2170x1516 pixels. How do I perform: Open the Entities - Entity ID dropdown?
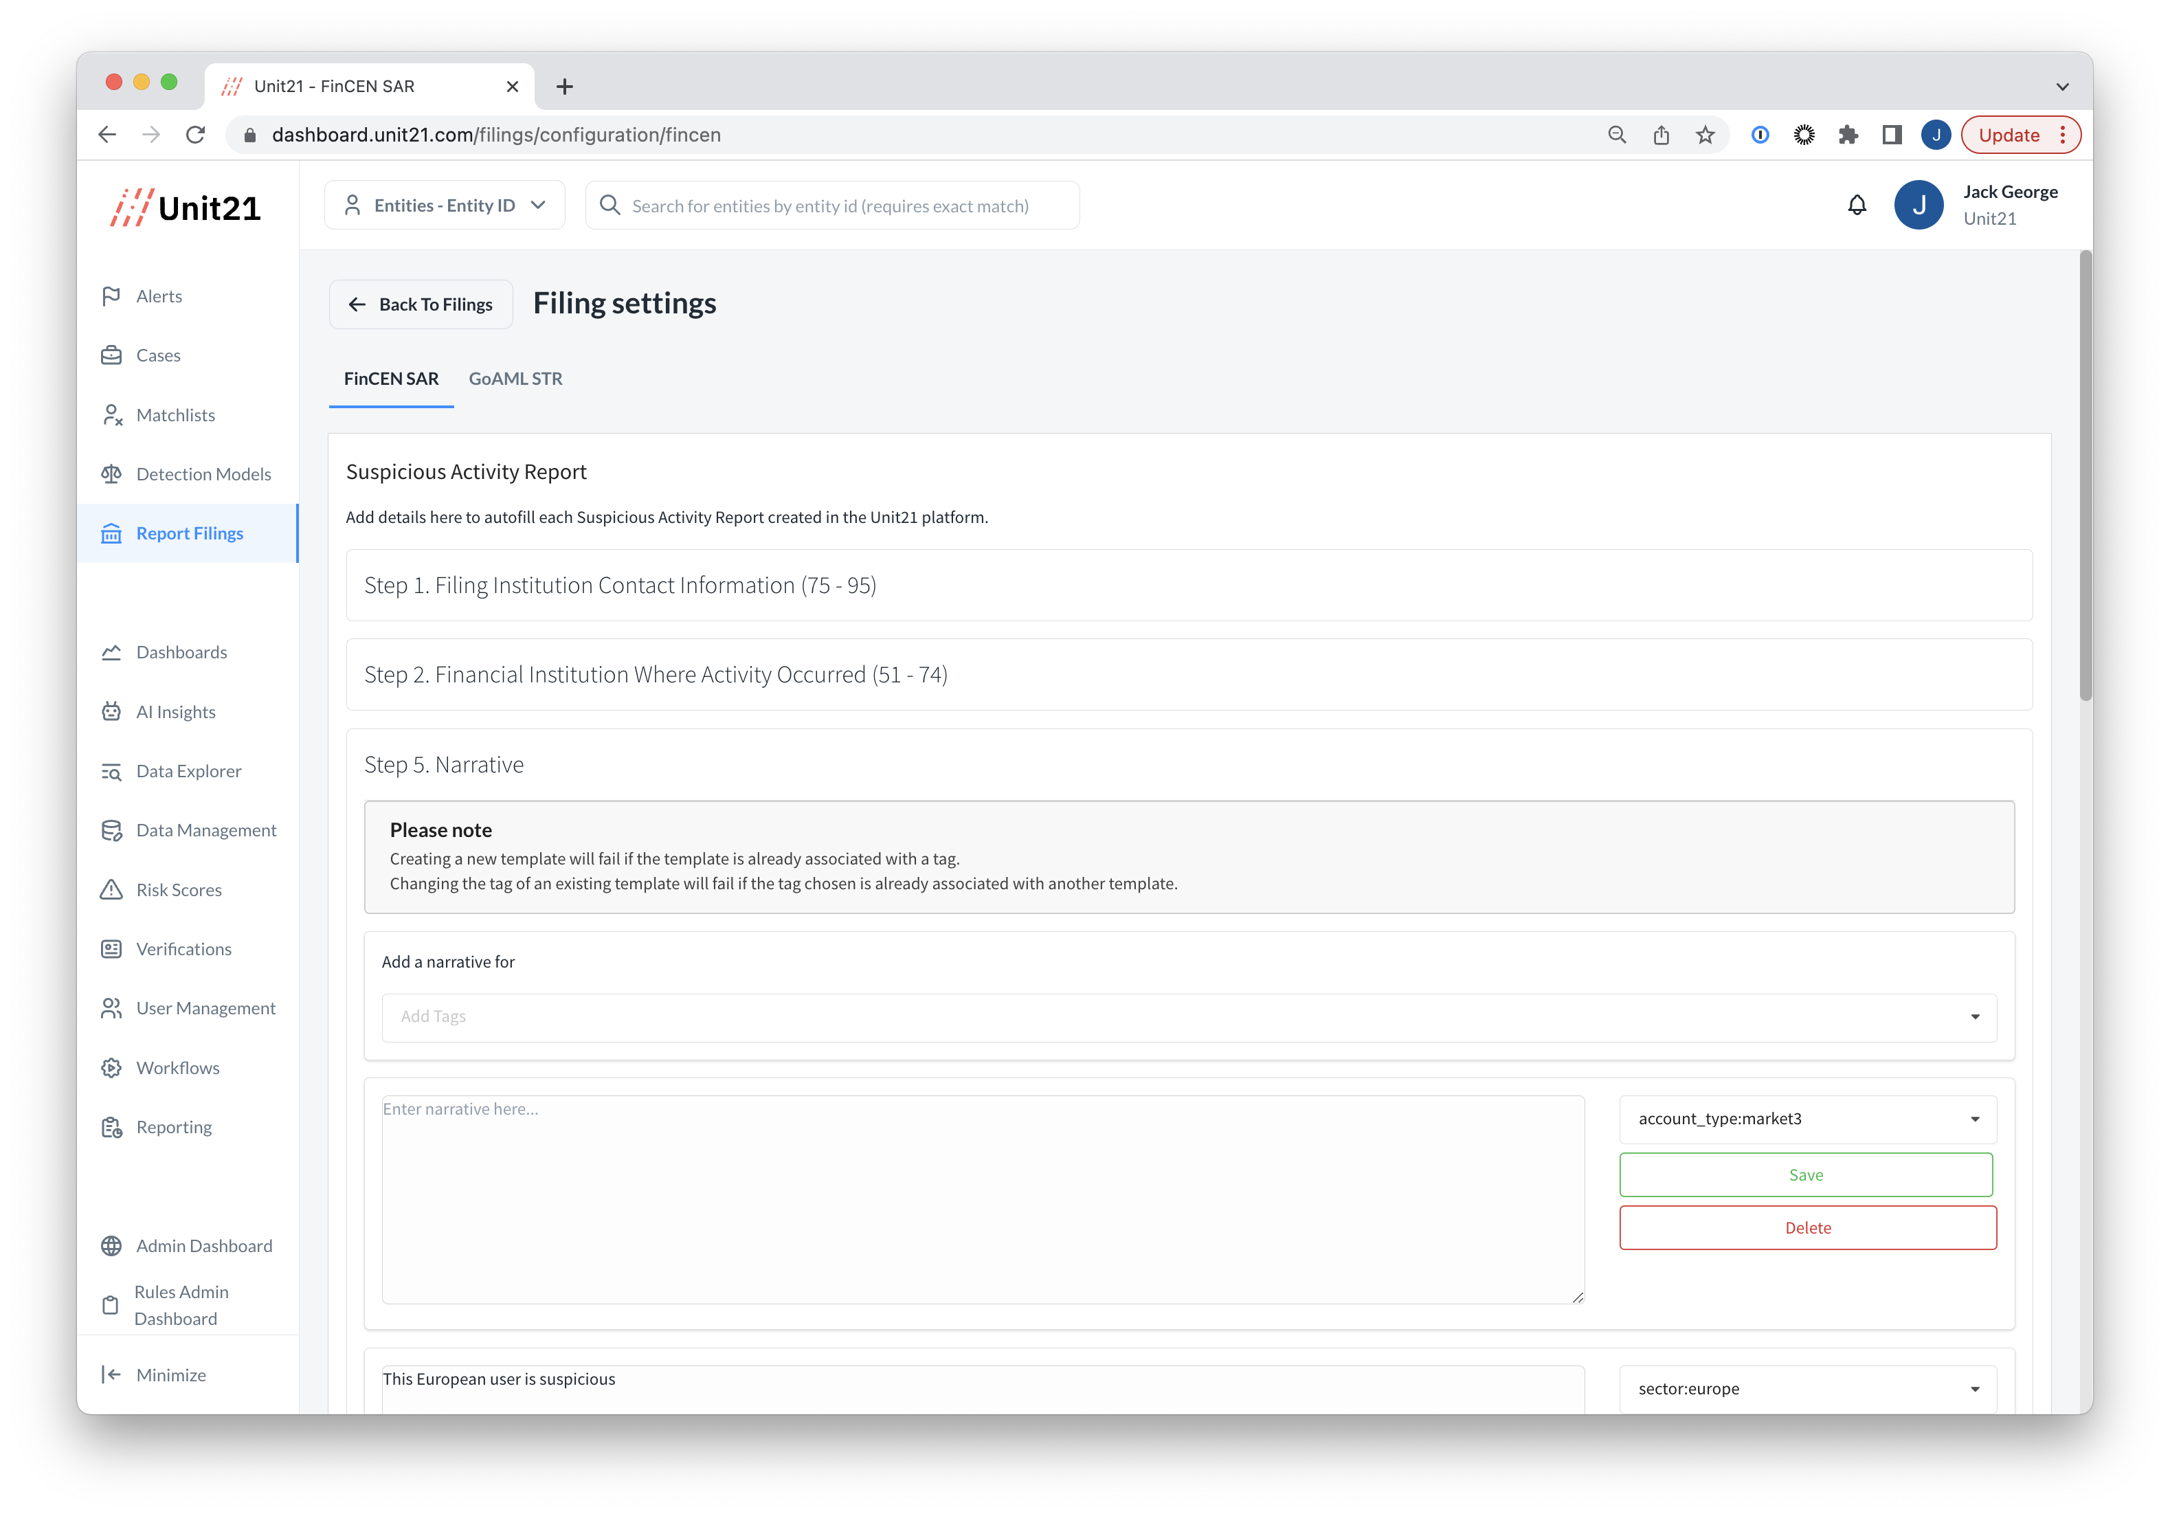tap(444, 205)
